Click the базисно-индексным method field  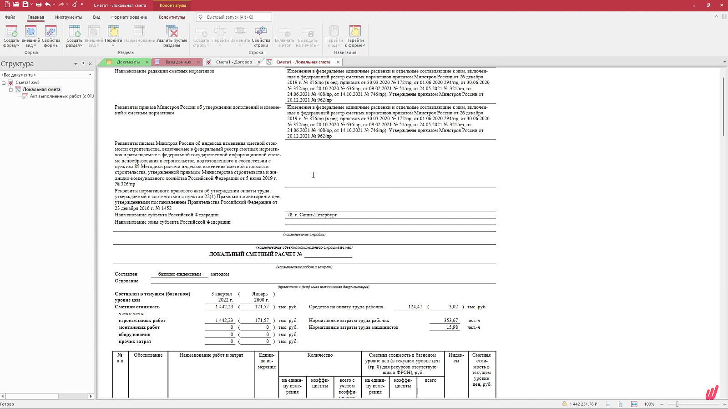[180, 274]
